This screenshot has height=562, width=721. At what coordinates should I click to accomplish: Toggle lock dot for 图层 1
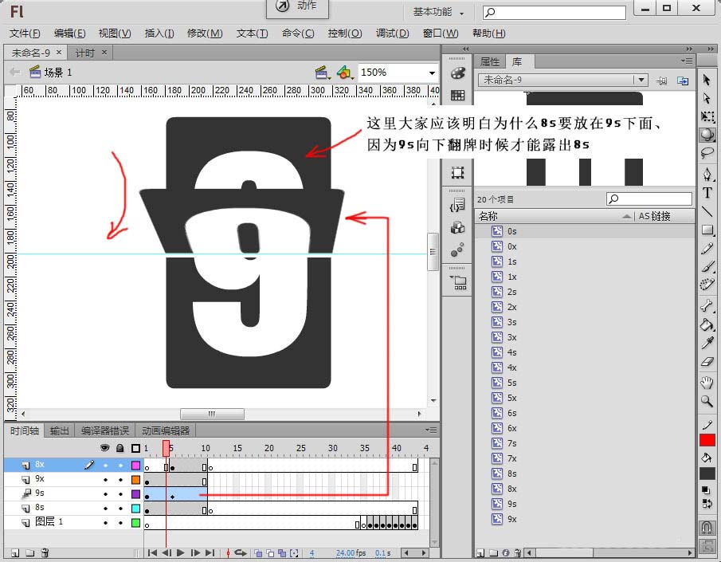tap(120, 522)
